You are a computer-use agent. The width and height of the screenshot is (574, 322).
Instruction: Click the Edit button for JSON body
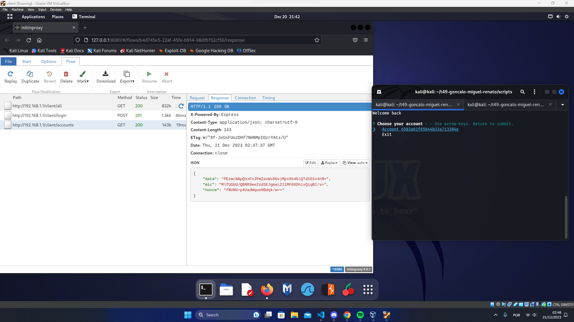[310, 163]
